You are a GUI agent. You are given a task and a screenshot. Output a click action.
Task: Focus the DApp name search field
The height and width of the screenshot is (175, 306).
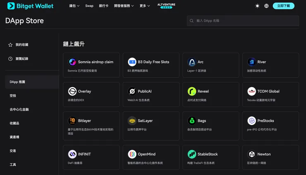click(243, 21)
